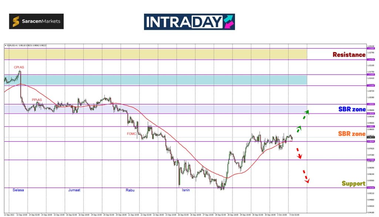
Task: Select the orange SBR zone label
Action: 352,134
